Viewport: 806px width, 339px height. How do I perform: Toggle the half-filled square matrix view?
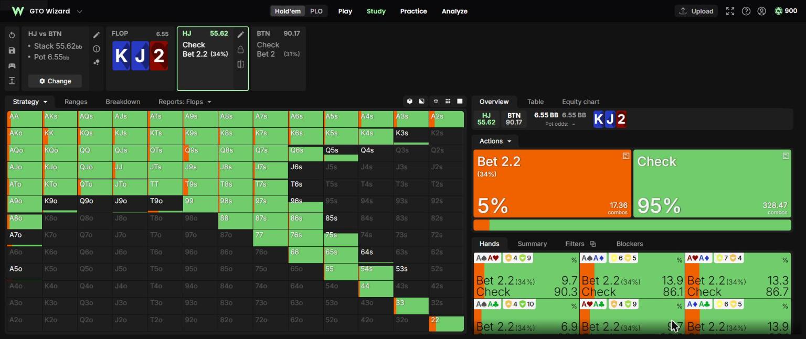[421, 101]
